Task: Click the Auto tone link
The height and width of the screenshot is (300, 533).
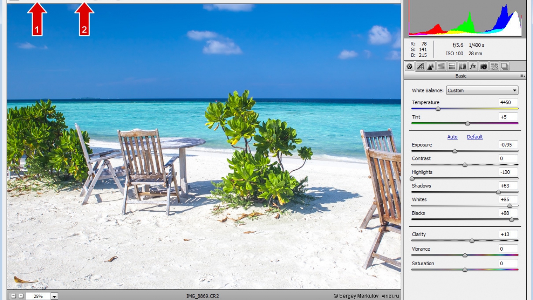Action: (452, 137)
